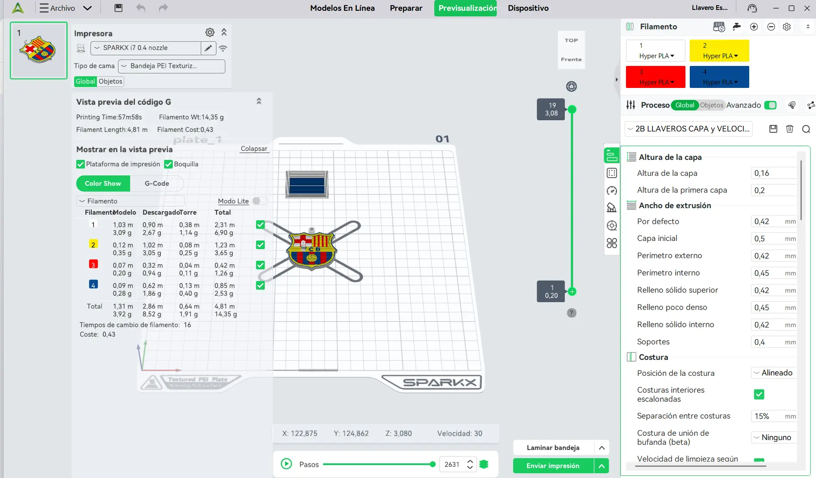Open the strength settings side tab icon

(612, 173)
